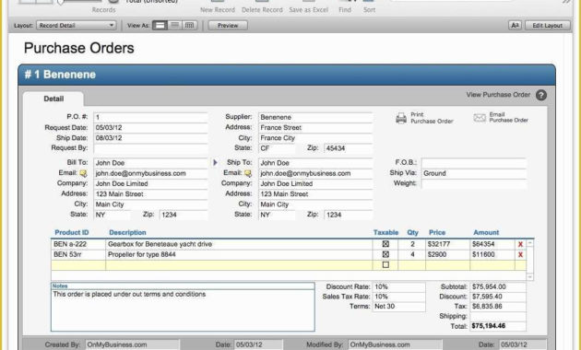This screenshot has height=350, width=581.
Task: Click the empty Shipping field
Action: point(498,316)
